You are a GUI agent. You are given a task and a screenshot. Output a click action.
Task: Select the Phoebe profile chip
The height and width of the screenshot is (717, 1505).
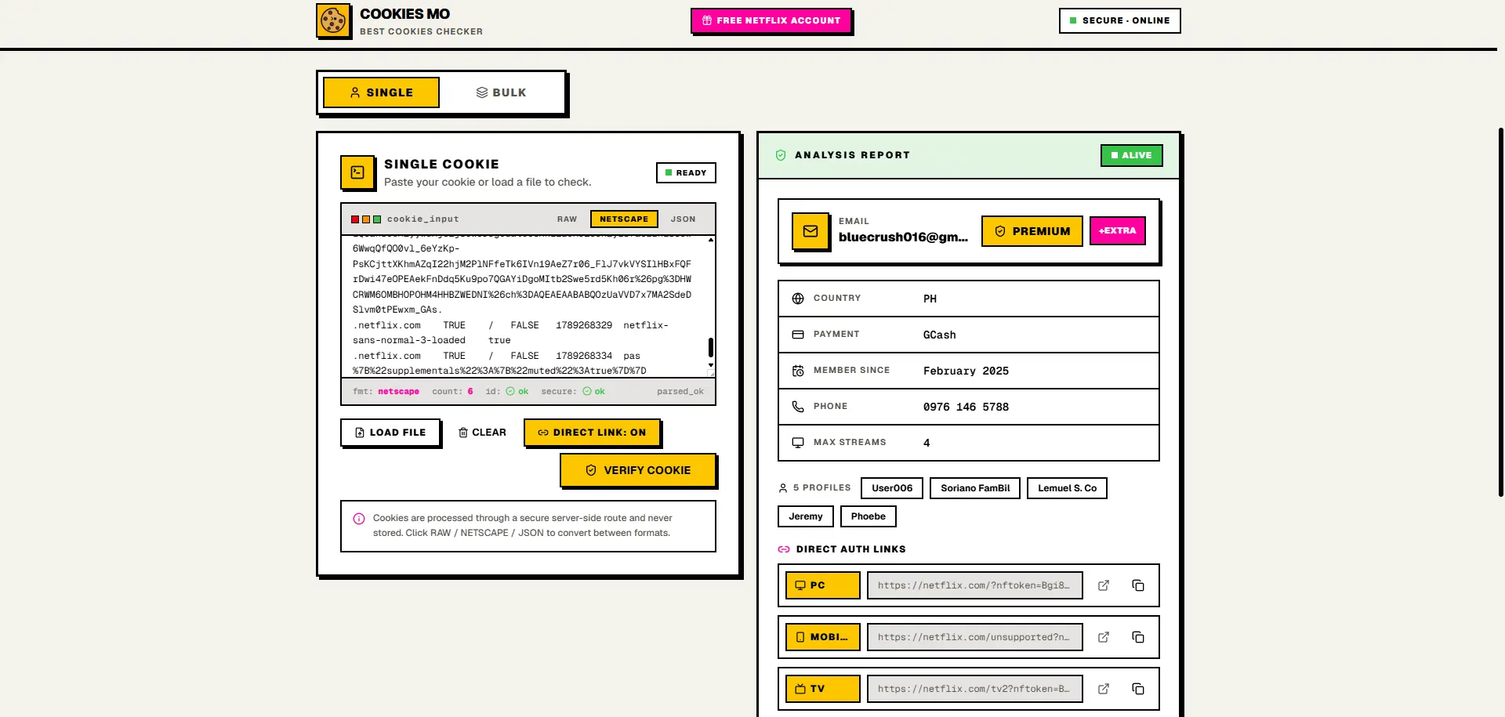coord(869,516)
